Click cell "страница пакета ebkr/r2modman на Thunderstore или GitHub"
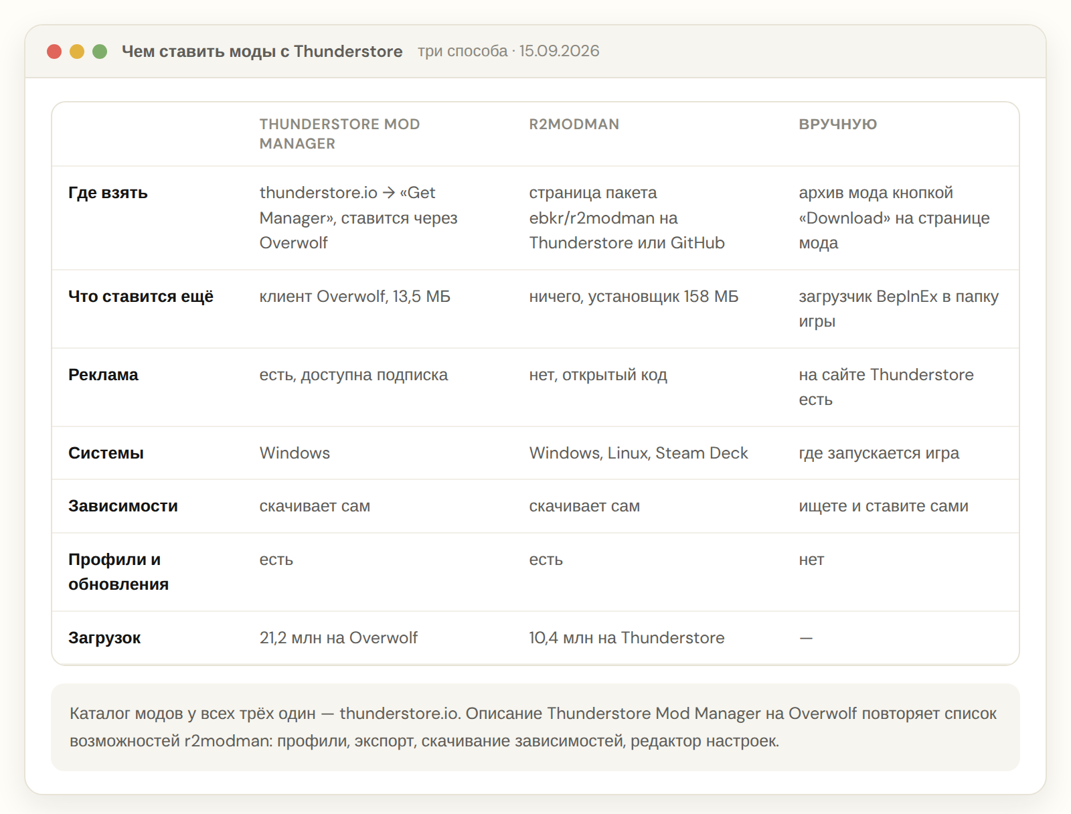 click(627, 218)
